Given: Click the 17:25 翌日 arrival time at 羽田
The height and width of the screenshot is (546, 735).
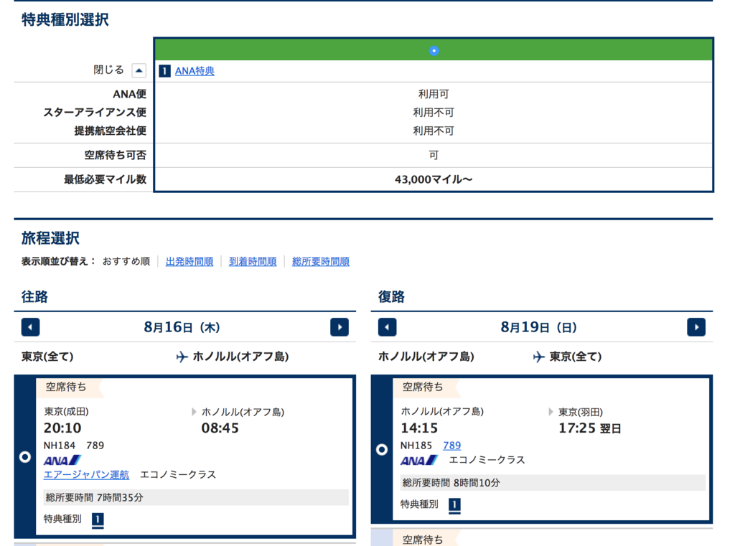Looking at the screenshot, I should click(x=590, y=428).
